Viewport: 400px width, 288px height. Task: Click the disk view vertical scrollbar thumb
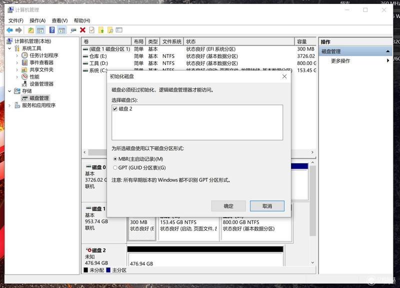(x=313, y=201)
